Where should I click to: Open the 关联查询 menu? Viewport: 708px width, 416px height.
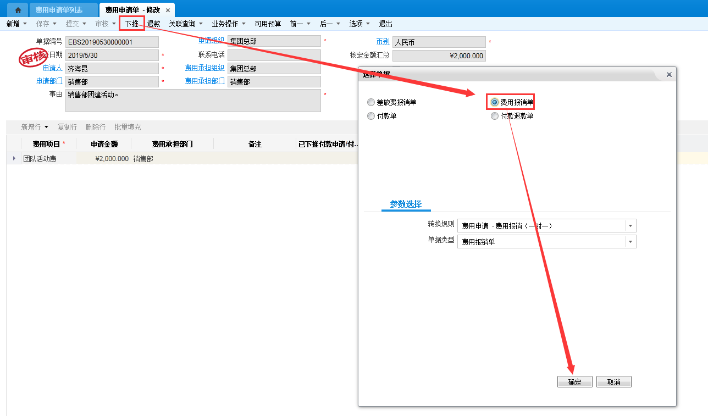point(185,24)
